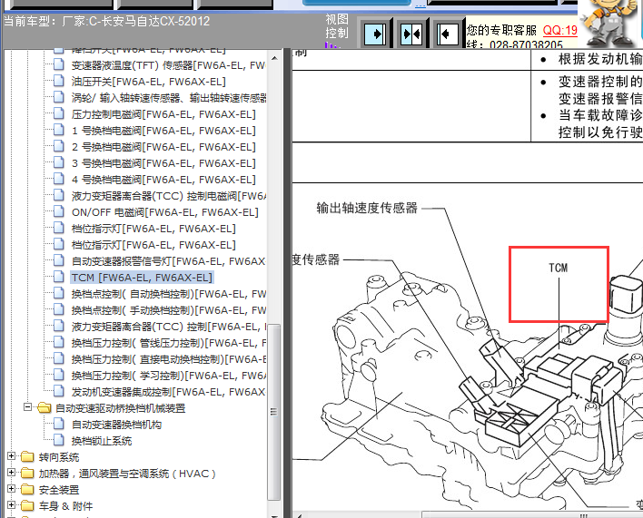
Task: Click the 当前车型 vehicle model header text
Action: (106, 21)
